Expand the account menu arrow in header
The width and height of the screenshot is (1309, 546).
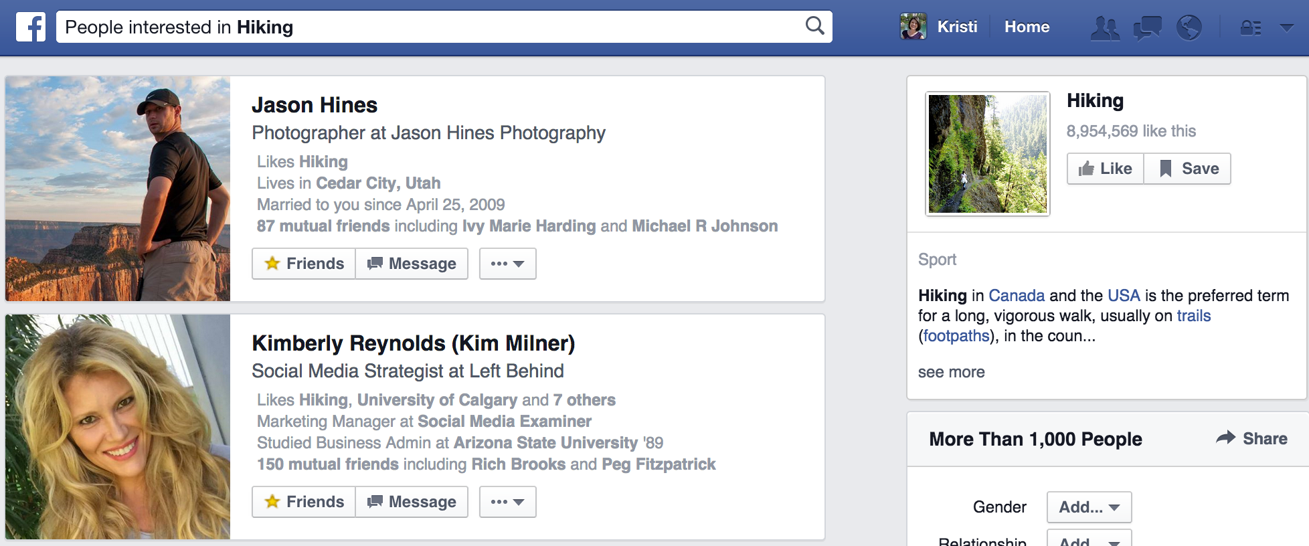coord(1286,27)
